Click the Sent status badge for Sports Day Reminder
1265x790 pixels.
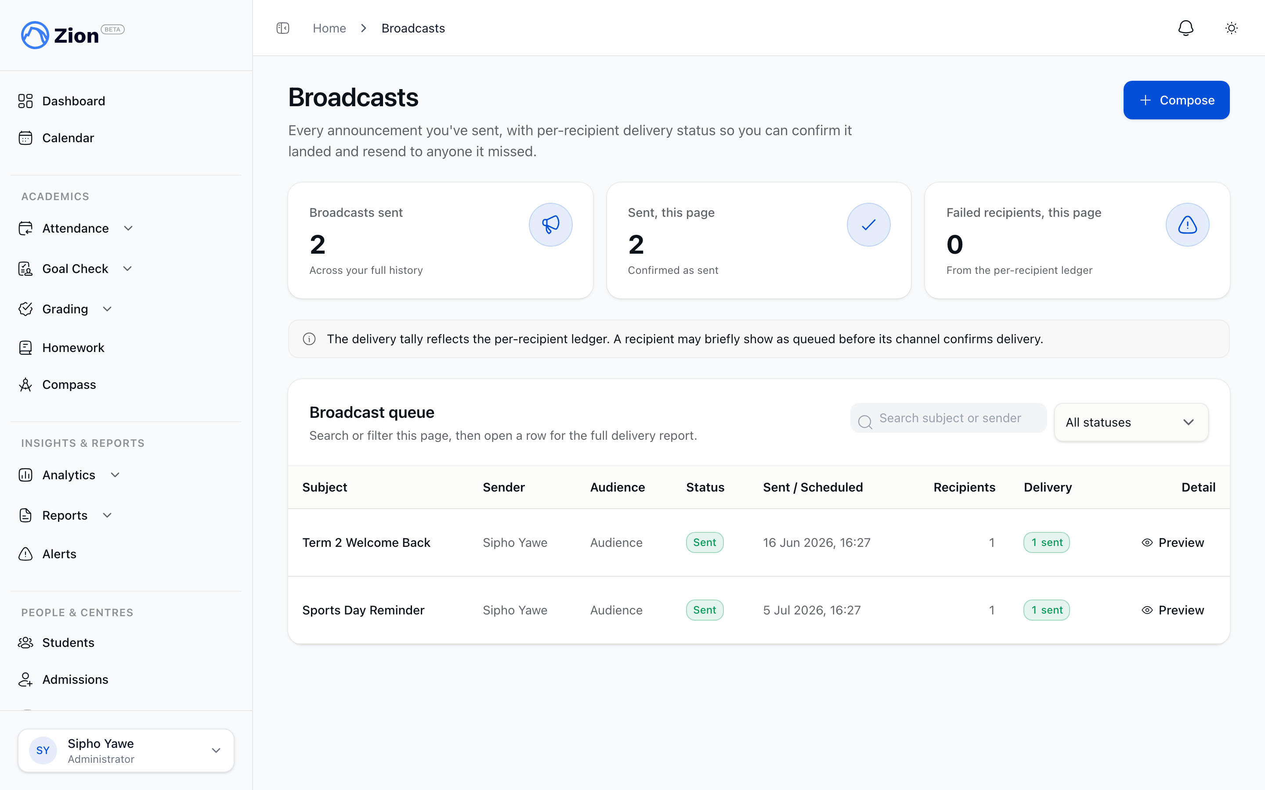(x=705, y=610)
